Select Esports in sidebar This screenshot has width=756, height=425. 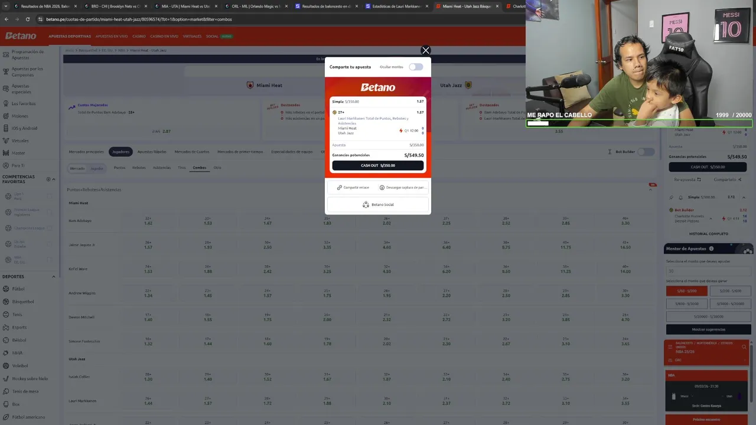coord(19,327)
